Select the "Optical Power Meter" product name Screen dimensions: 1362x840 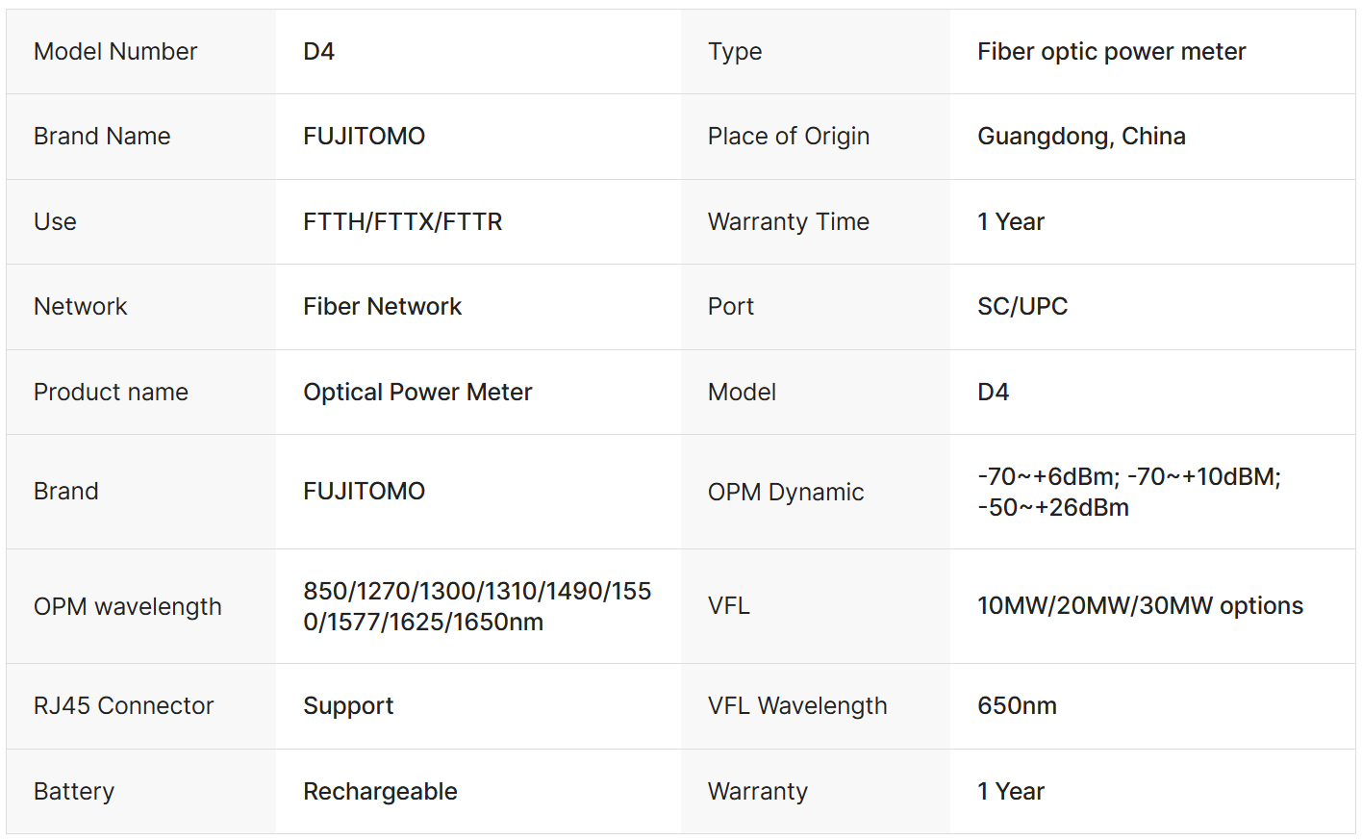tap(417, 393)
